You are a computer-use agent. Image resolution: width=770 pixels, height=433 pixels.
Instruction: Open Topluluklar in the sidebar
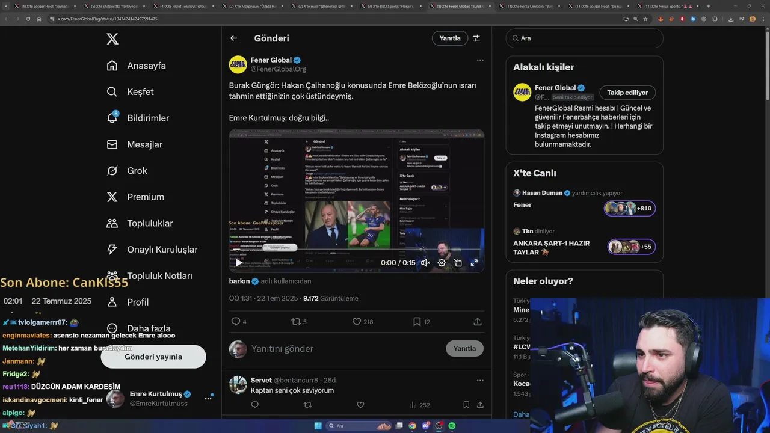point(140,223)
